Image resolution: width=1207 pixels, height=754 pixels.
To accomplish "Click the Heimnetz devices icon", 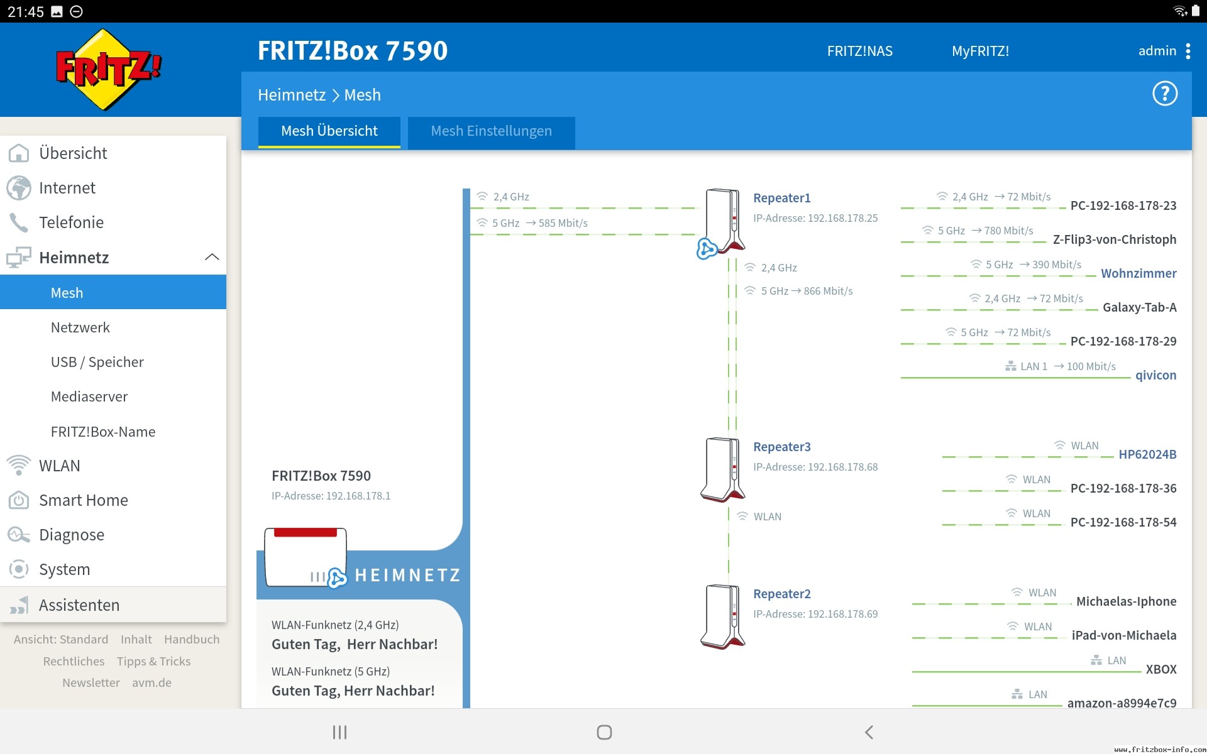I will (19, 257).
